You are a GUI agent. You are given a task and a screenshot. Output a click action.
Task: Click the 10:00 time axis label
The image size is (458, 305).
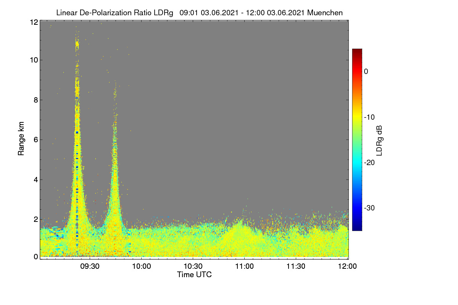tap(141, 266)
